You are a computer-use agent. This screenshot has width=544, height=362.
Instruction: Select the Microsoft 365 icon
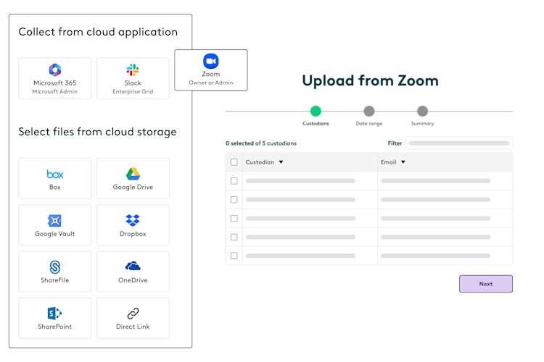click(x=55, y=70)
